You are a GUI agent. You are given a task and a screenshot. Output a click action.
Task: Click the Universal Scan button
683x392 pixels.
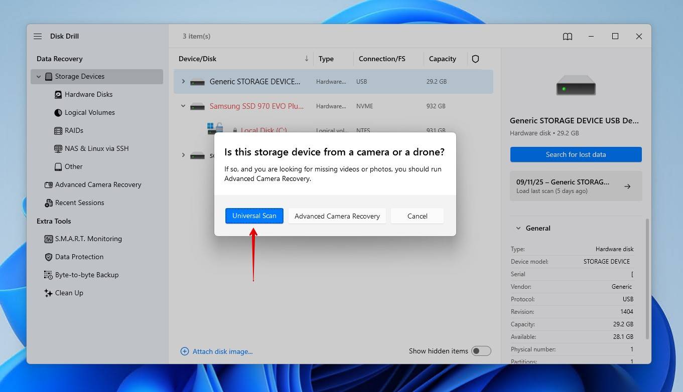click(x=254, y=216)
